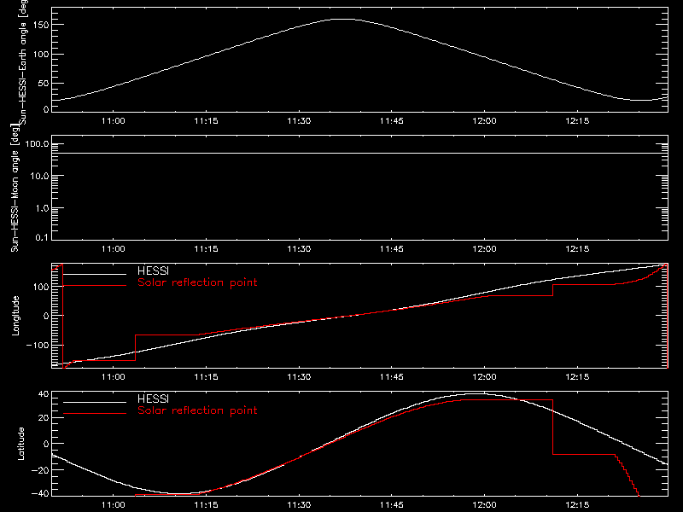Viewport: 683px width, 512px height.
Task: Click the 20 tick on Latitude axis
Action: click(44, 418)
